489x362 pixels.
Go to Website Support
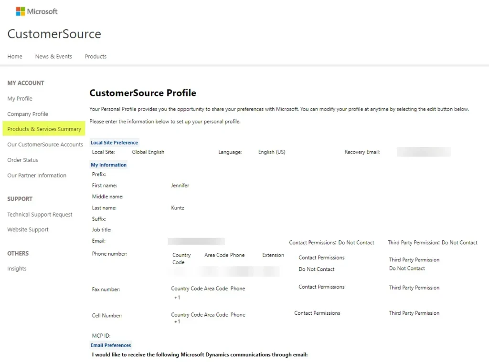tap(28, 229)
